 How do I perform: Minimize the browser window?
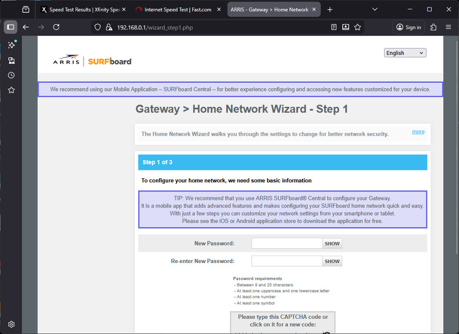click(410, 10)
